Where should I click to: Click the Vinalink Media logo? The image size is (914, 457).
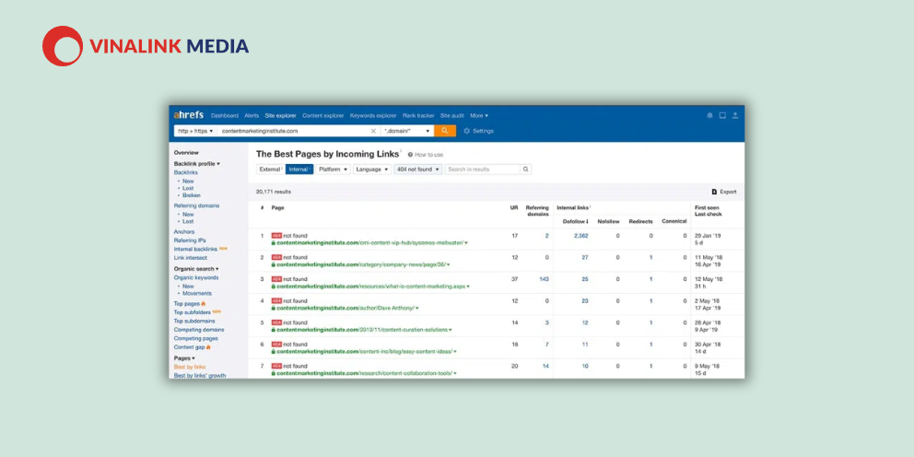(x=146, y=46)
